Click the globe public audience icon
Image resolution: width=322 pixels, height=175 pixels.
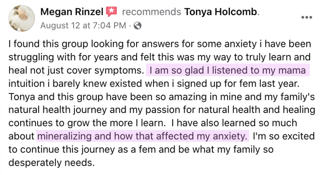coord(137,26)
